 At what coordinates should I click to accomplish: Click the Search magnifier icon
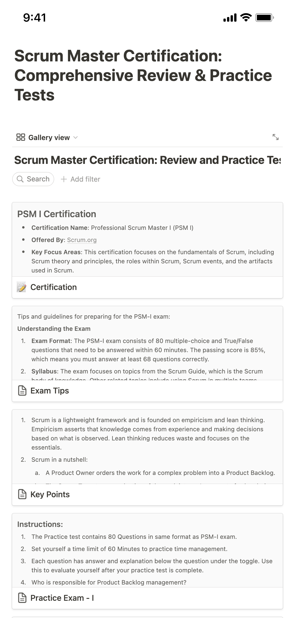coord(20,179)
